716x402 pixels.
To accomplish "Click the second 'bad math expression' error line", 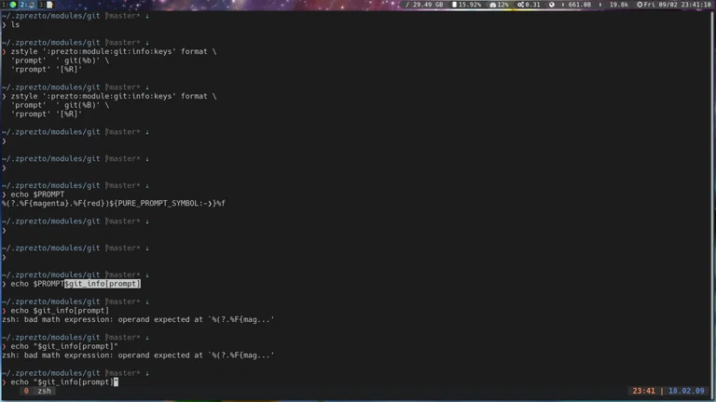I will point(138,355).
